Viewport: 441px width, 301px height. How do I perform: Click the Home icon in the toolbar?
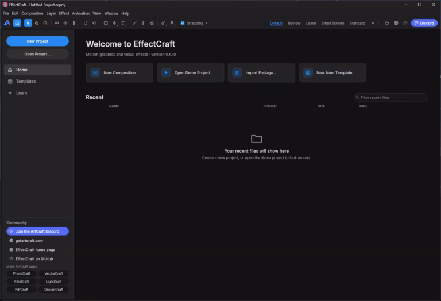[17, 23]
